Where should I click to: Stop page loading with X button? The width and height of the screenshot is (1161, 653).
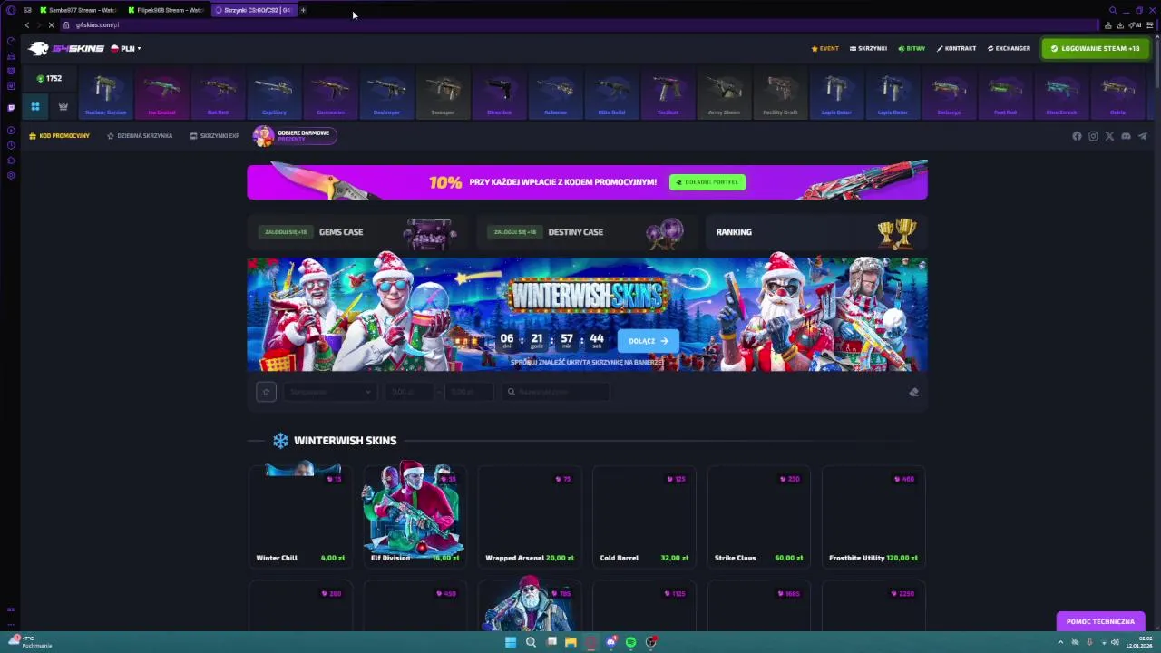[51, 25]
